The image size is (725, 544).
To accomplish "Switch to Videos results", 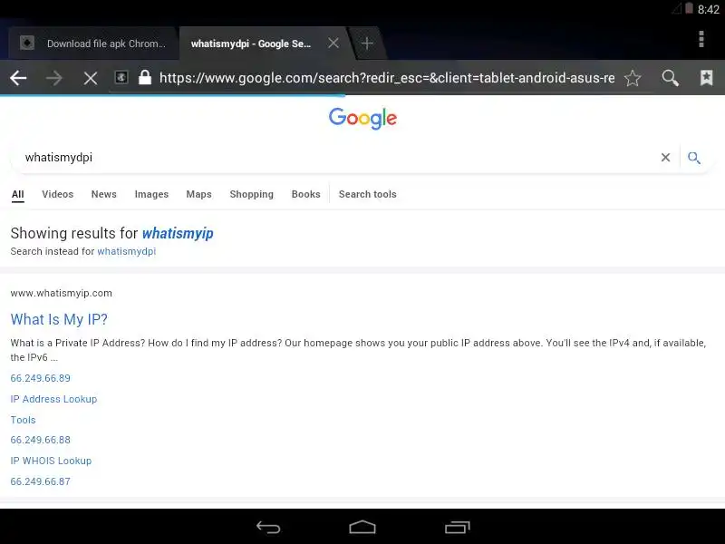I will (x=57, y=194).
